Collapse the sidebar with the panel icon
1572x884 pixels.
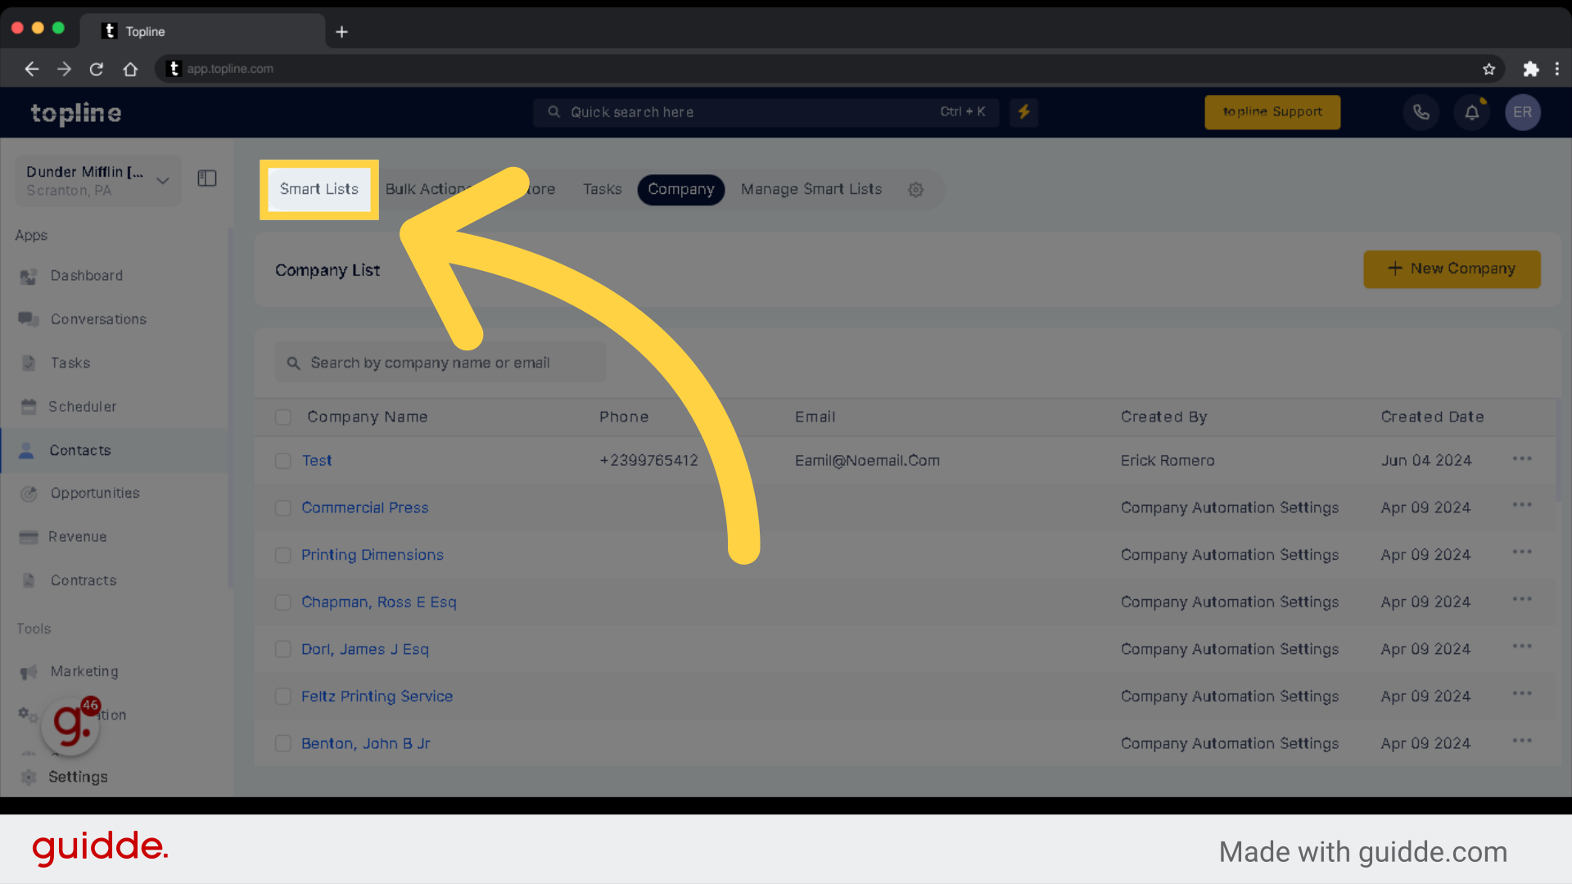click(207, 178)
